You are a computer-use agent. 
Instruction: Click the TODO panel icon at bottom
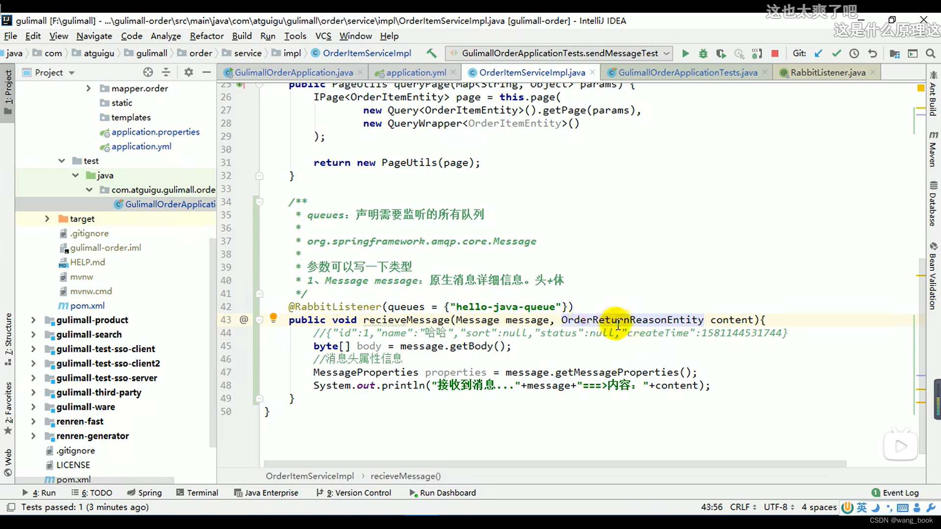(94, 492)
